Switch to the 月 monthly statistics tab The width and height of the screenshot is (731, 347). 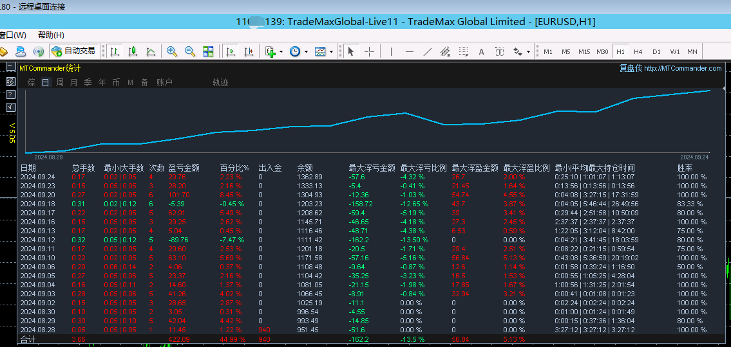[x=73, y=82]
